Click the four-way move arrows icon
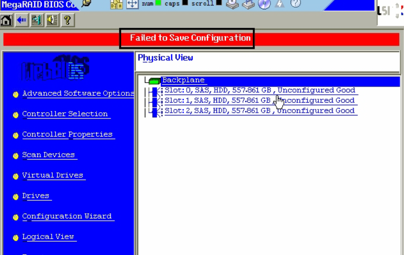This screenshot has width=404, height=255. click(x=133, y=4)
